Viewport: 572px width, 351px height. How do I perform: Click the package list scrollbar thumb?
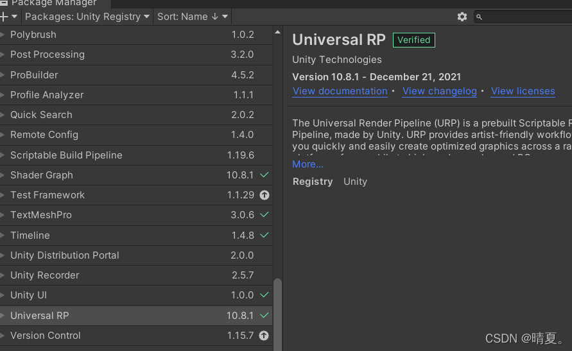277,314
